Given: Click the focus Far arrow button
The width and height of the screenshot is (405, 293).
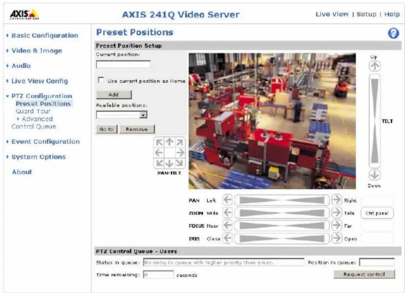Looking at the screenshot, I should pyautogui.click(x=336, y=225).
